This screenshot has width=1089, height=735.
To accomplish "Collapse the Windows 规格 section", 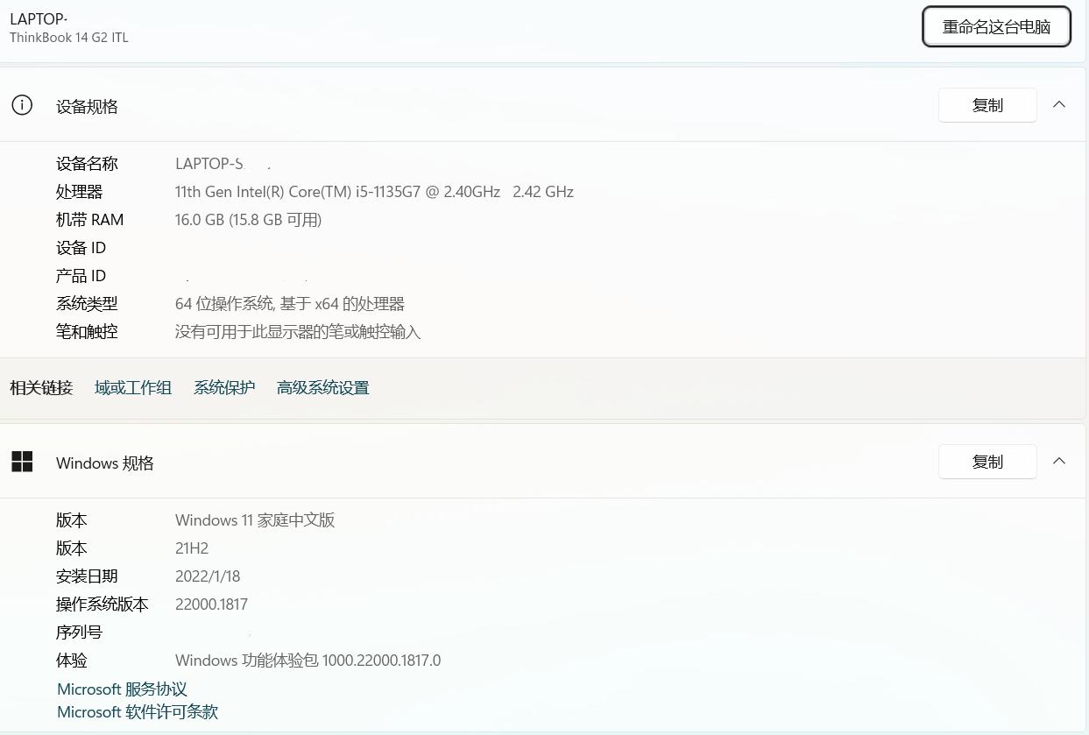I will 1059,462.
